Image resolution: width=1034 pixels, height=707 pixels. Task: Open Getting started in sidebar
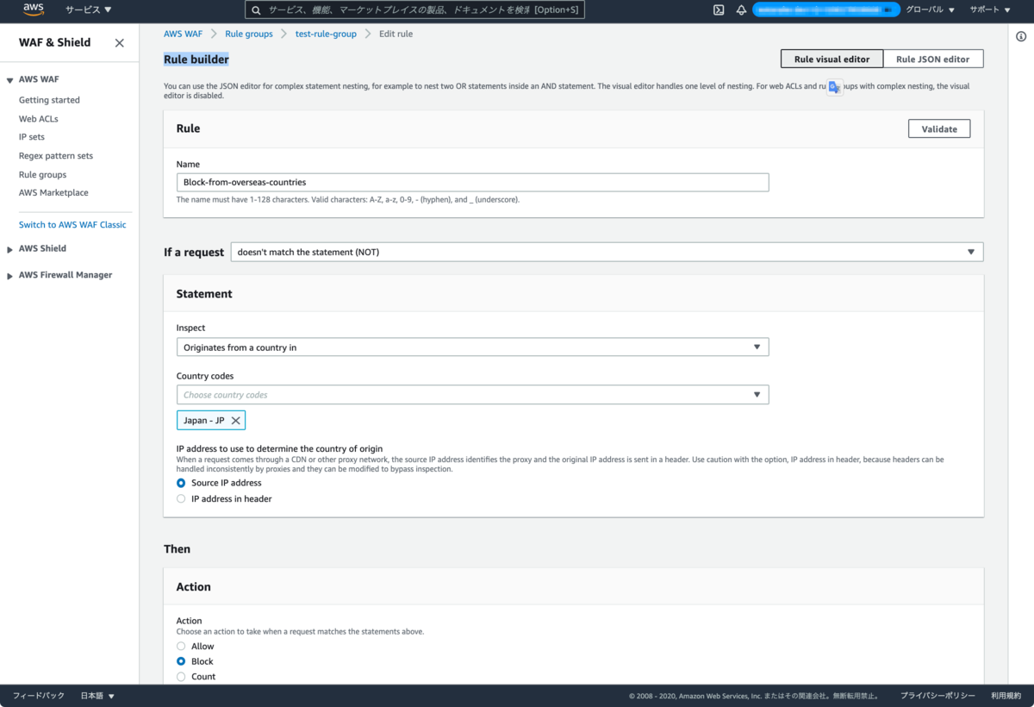click(49, 100)
